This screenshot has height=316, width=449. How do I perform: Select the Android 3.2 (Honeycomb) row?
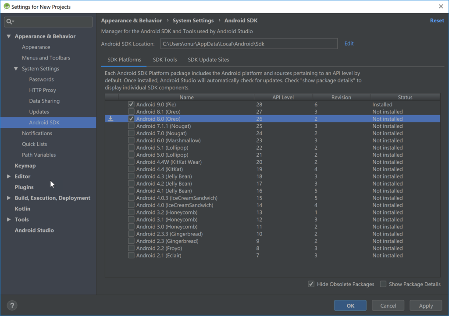click(x=272, y=212)
